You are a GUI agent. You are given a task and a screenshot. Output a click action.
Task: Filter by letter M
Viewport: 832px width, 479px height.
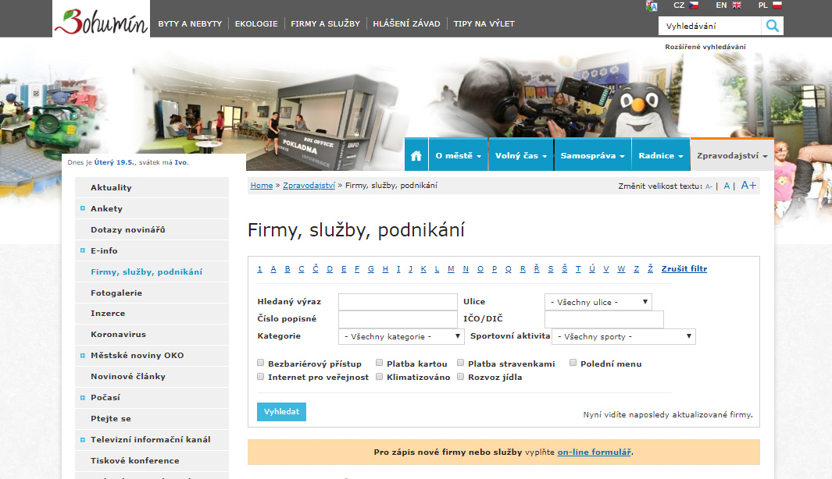click(451, 269)
